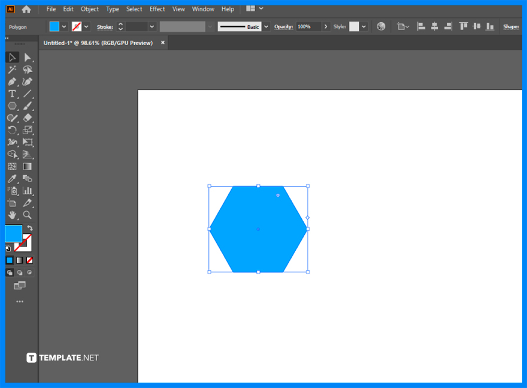Select the Eyedropper tool

pyautogui.click(x=12, y=178)
